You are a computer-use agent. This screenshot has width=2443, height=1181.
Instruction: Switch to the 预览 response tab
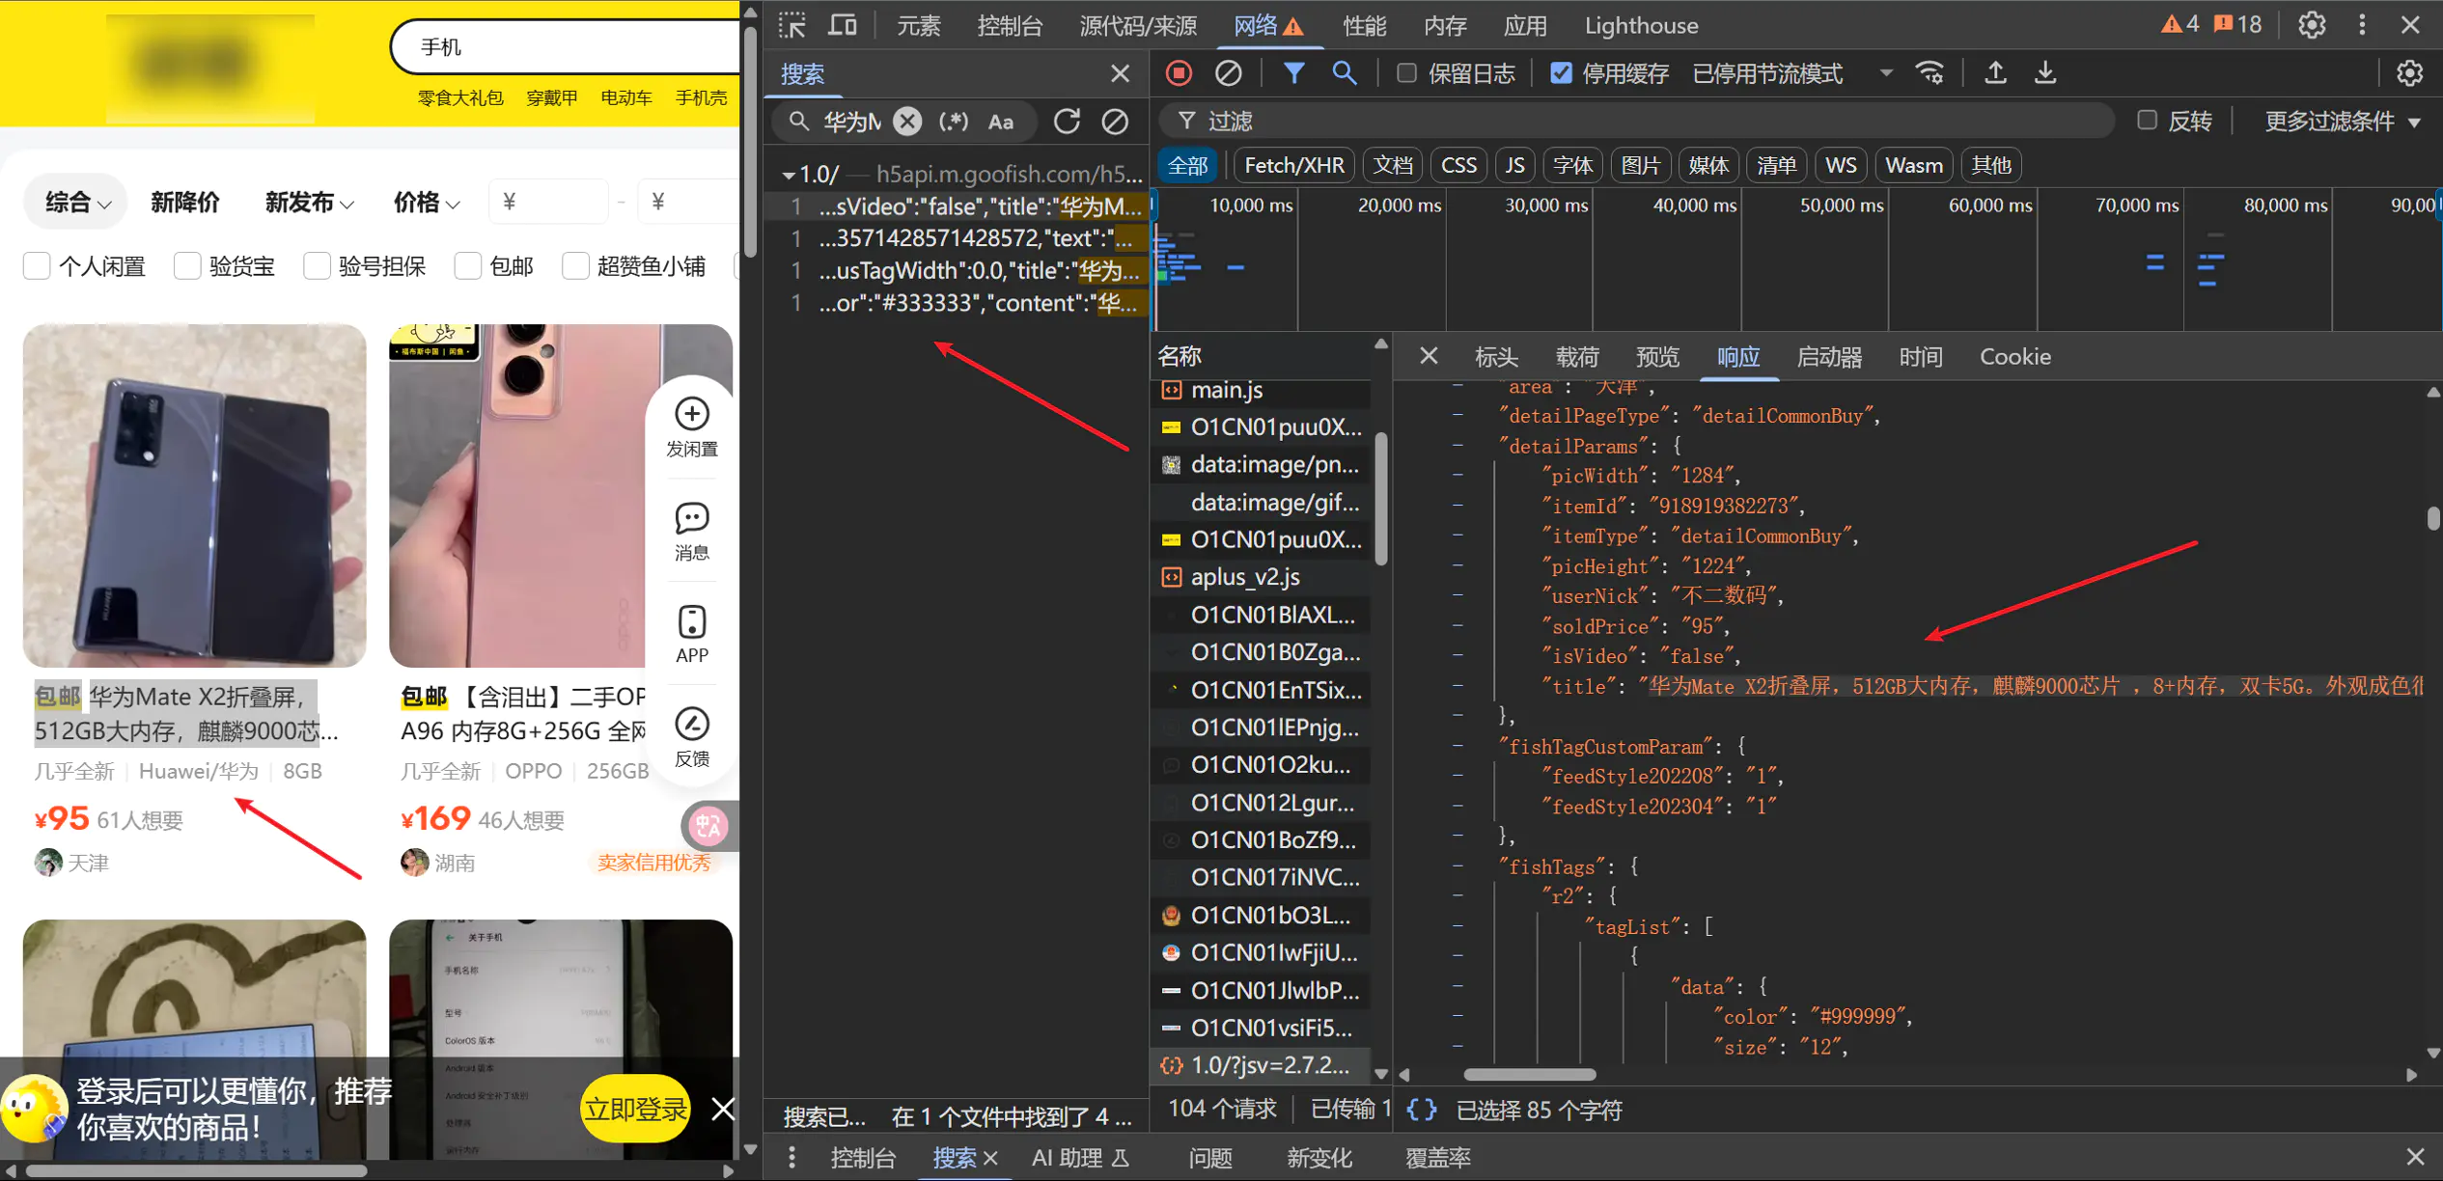[1657, 357]
